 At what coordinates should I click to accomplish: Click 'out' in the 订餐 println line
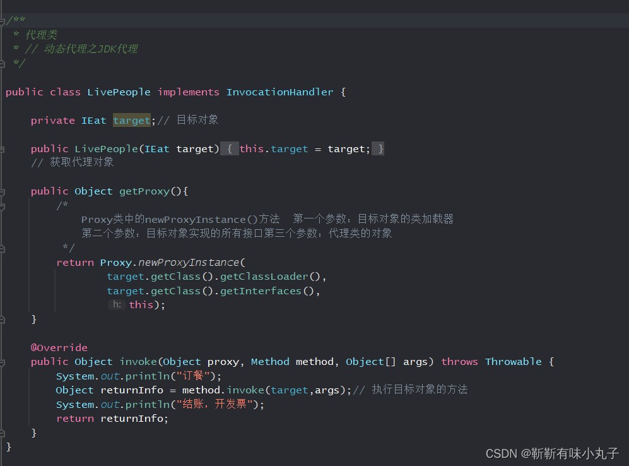[x=110, y=376]
